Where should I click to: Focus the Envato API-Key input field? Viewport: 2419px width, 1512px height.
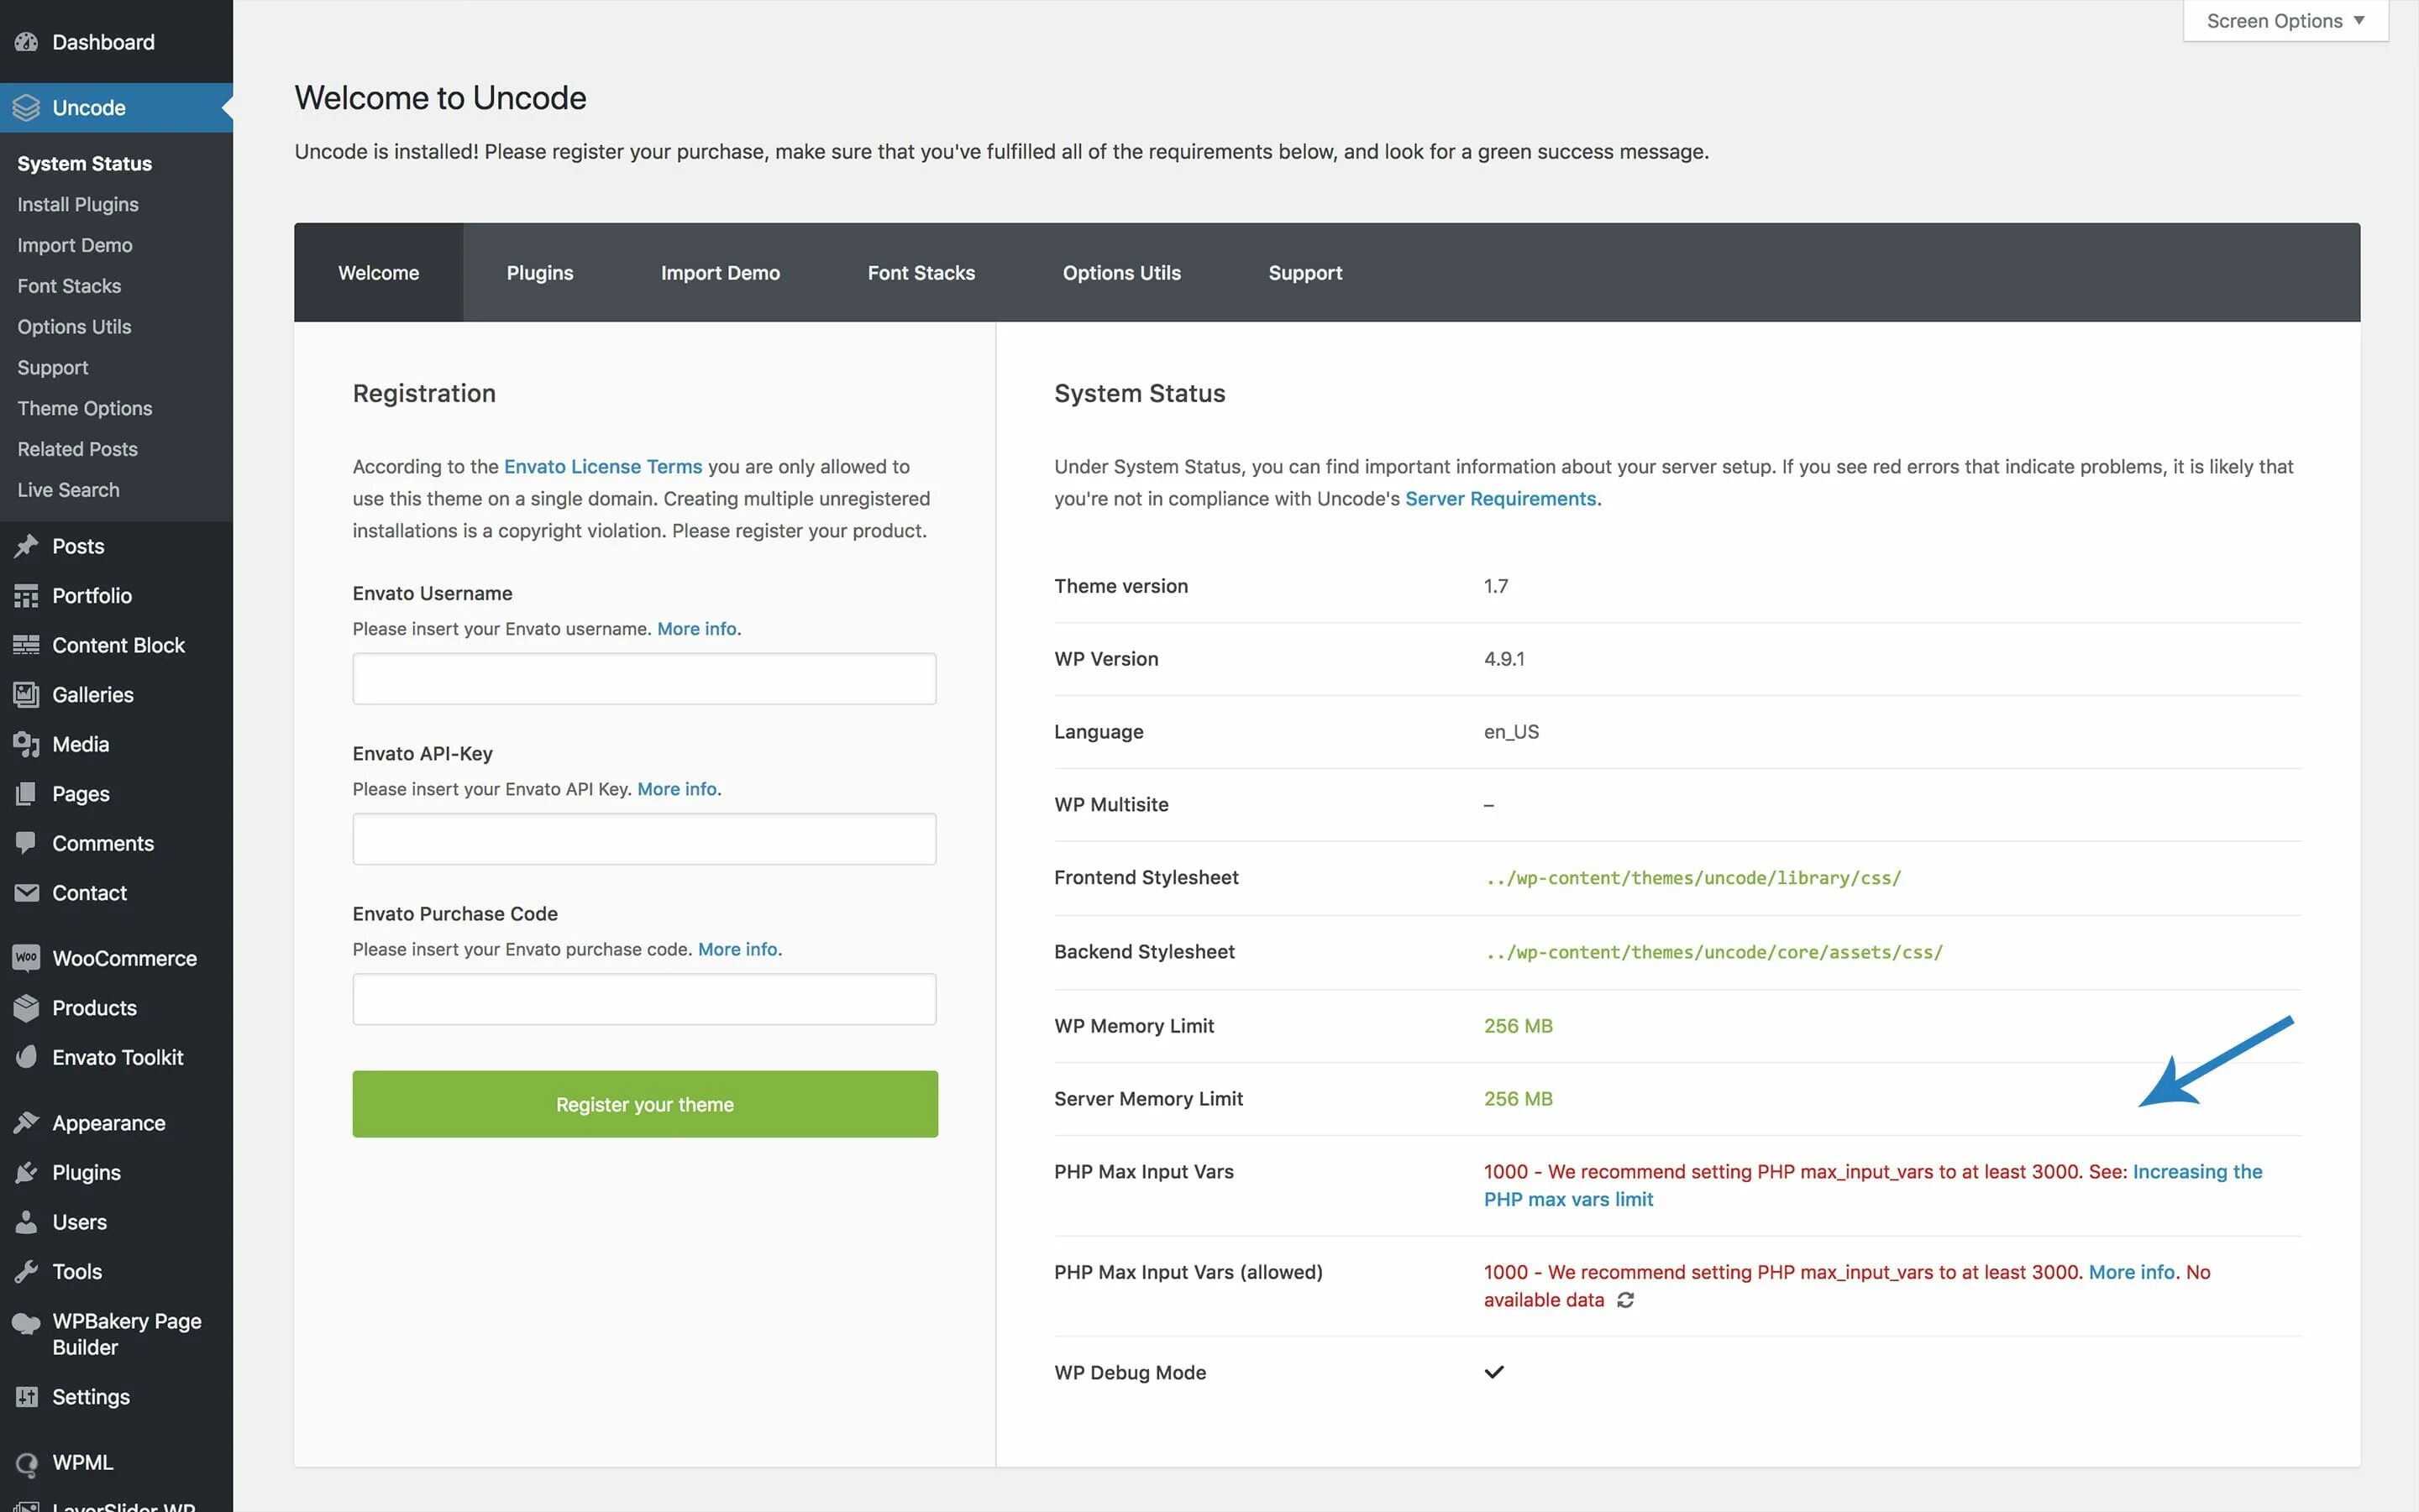644,839
